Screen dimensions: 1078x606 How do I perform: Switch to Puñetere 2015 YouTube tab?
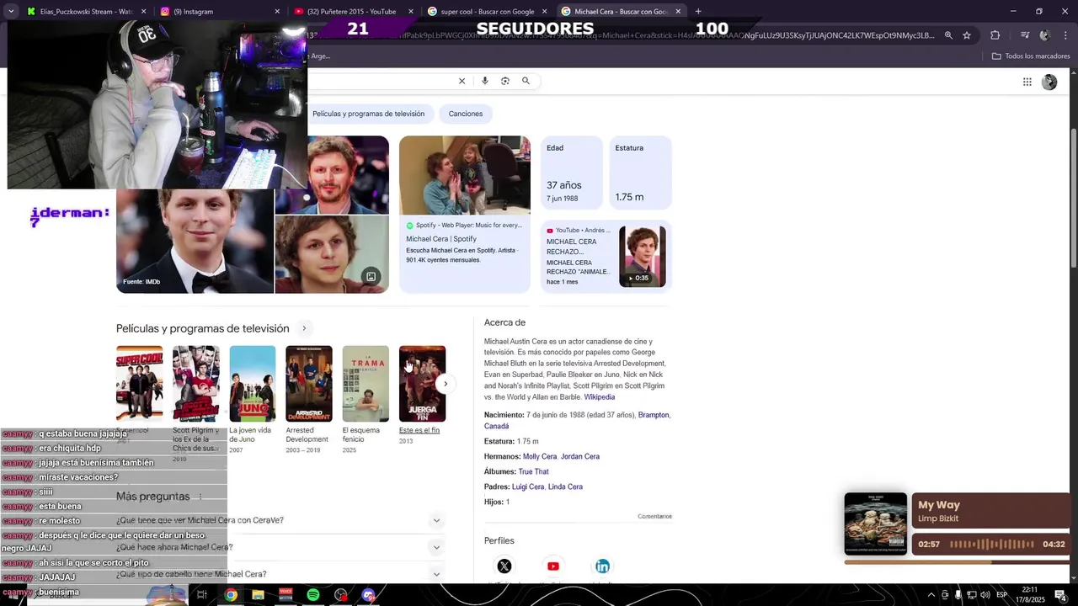click(x=354, y=11)
